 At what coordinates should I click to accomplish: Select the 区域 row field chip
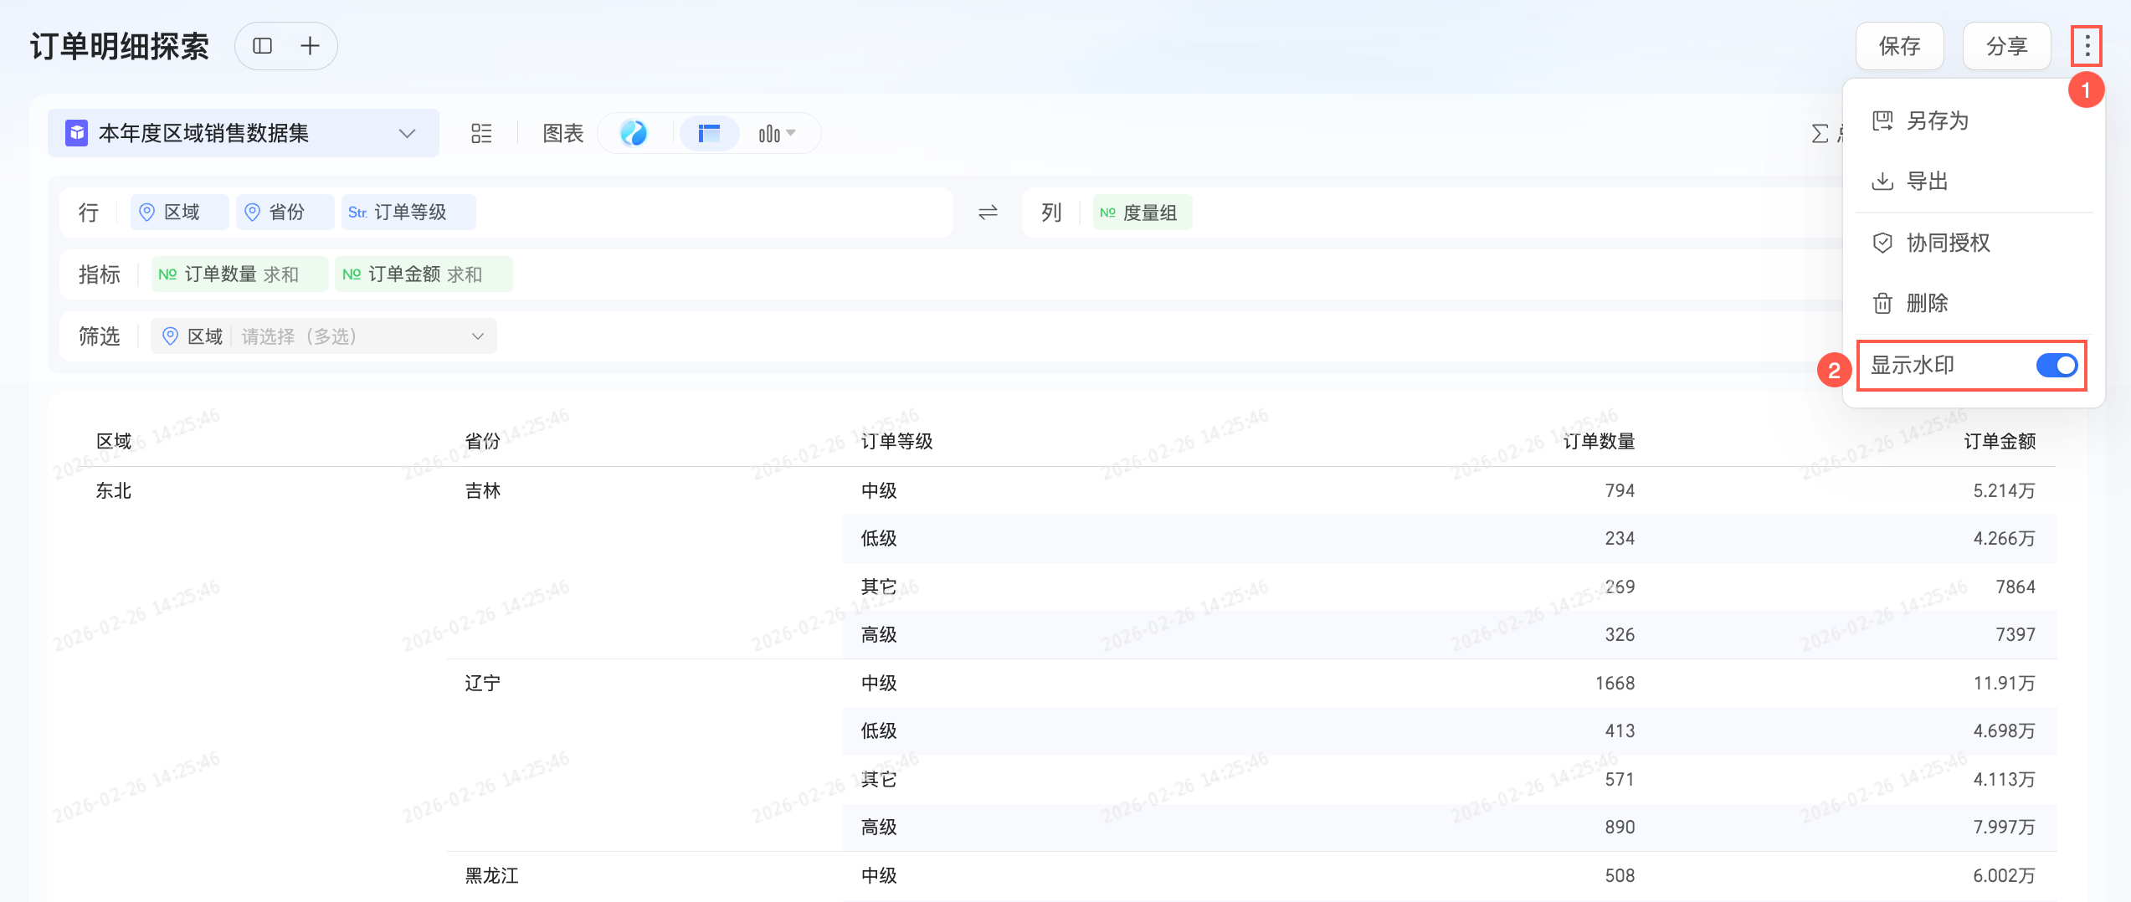click(x=179, y=213)
